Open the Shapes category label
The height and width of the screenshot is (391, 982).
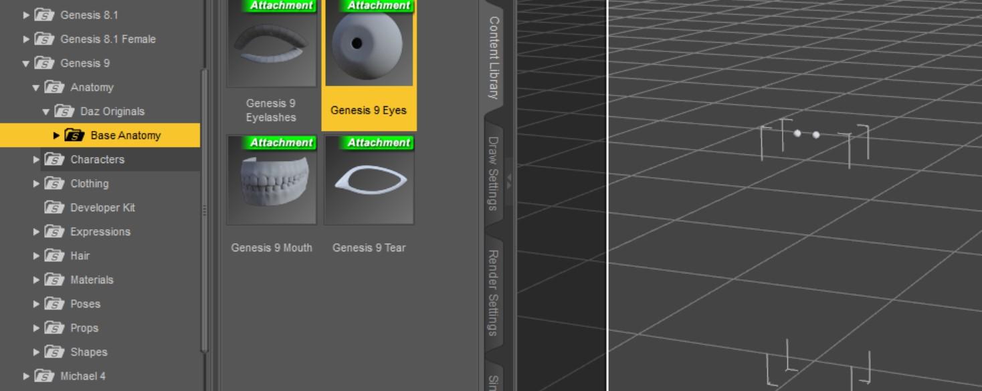coord(89,352)
